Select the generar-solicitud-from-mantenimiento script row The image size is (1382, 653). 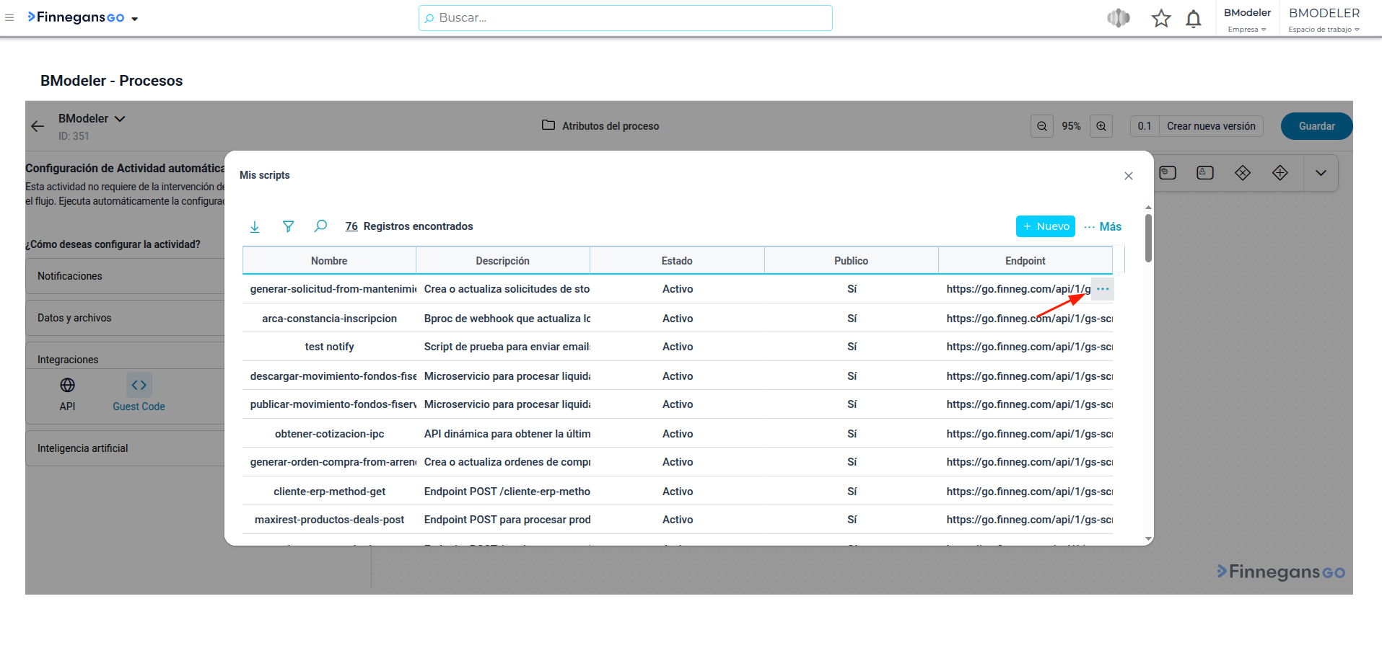tap(678, 289)
